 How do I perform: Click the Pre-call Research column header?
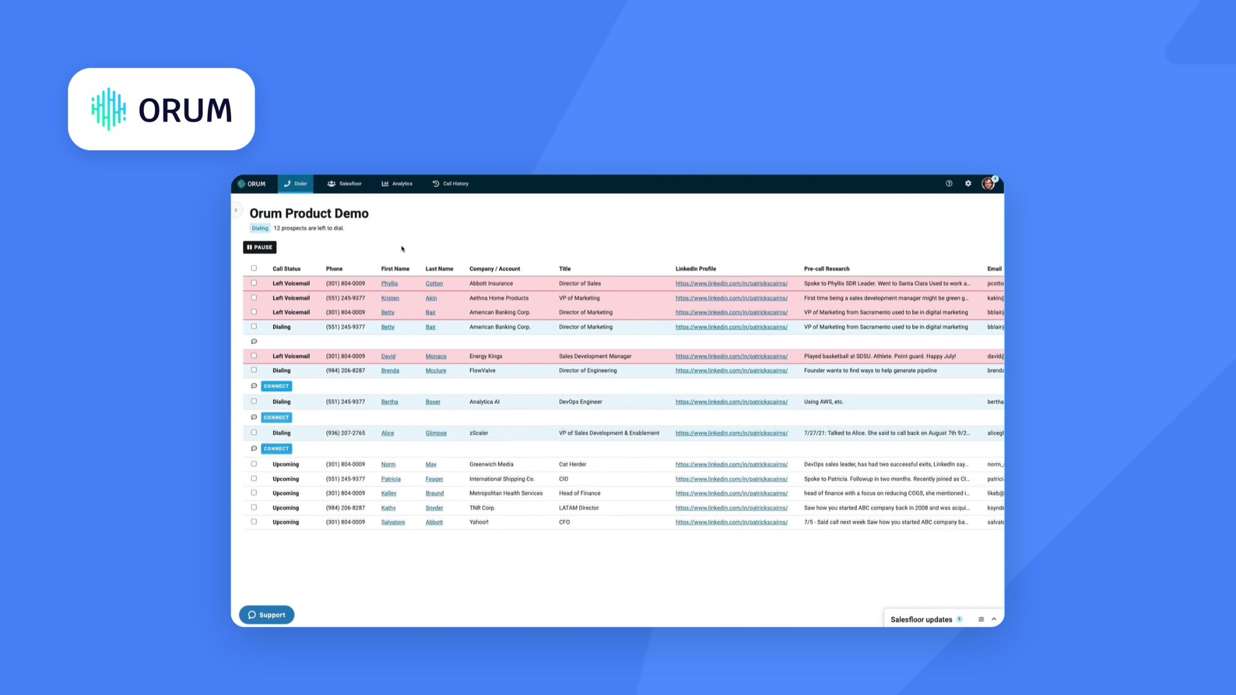(827, 269)
